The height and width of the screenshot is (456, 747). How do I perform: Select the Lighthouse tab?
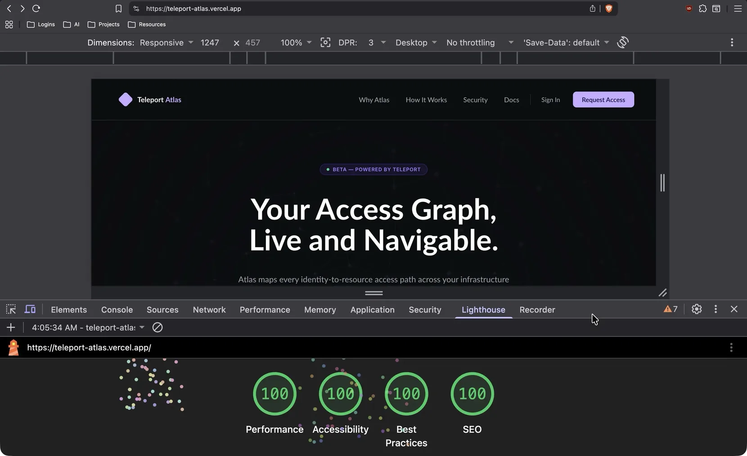click(483, 309)
